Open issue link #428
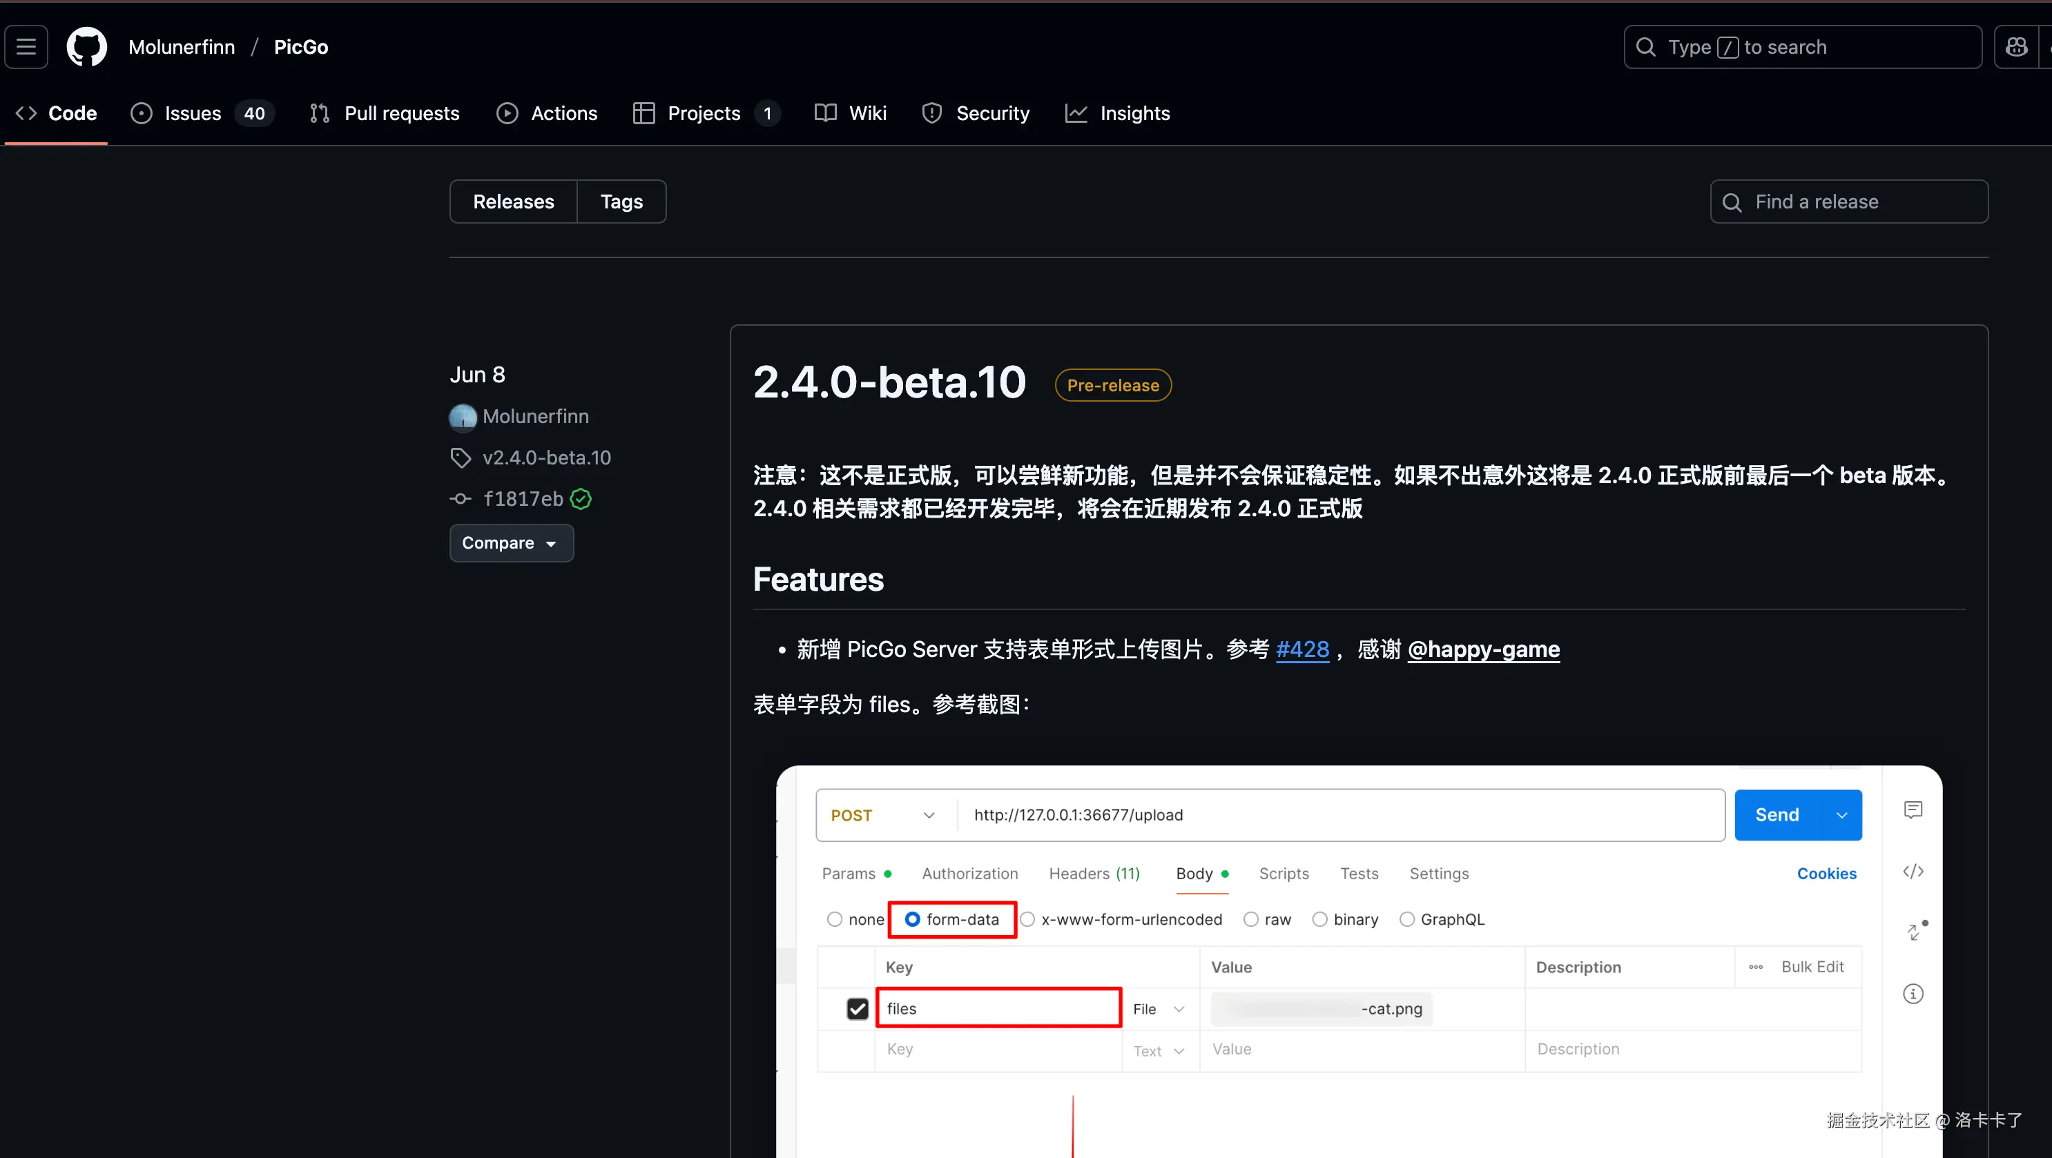This screenshot has height=1158, width=2052. (x=1301, y=649)
